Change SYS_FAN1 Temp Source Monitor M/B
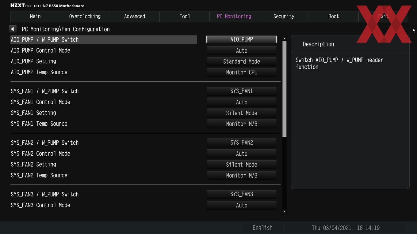The height and width of the screenshot is (234, 417). click(242, 124)
